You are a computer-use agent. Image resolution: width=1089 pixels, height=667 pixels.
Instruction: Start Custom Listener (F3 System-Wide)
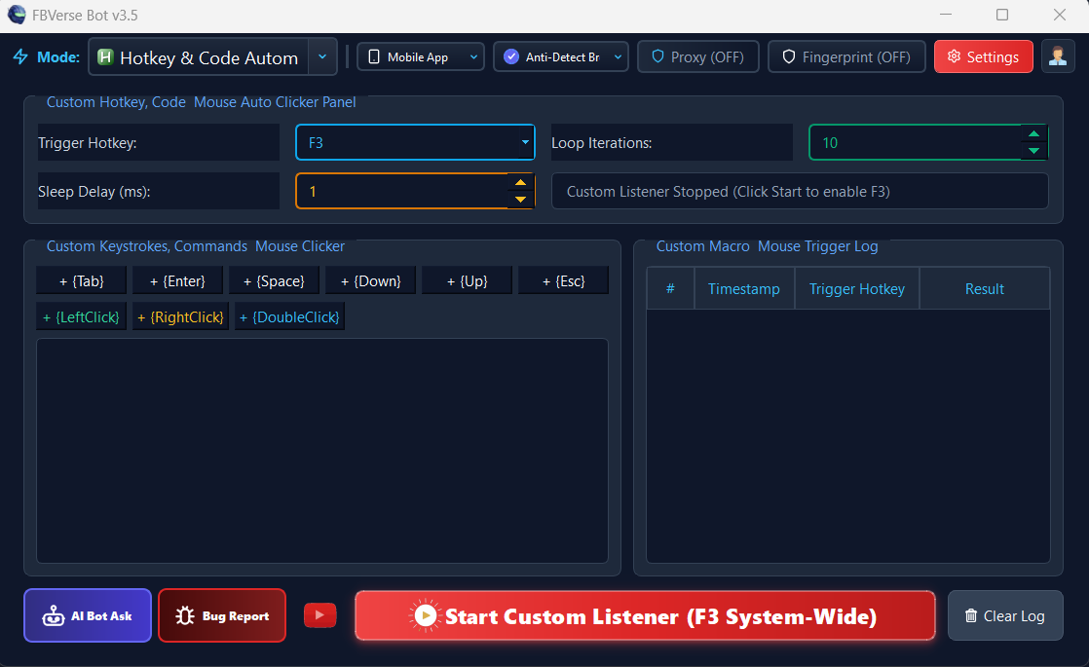pyautogui.click(x=645, y=615)
